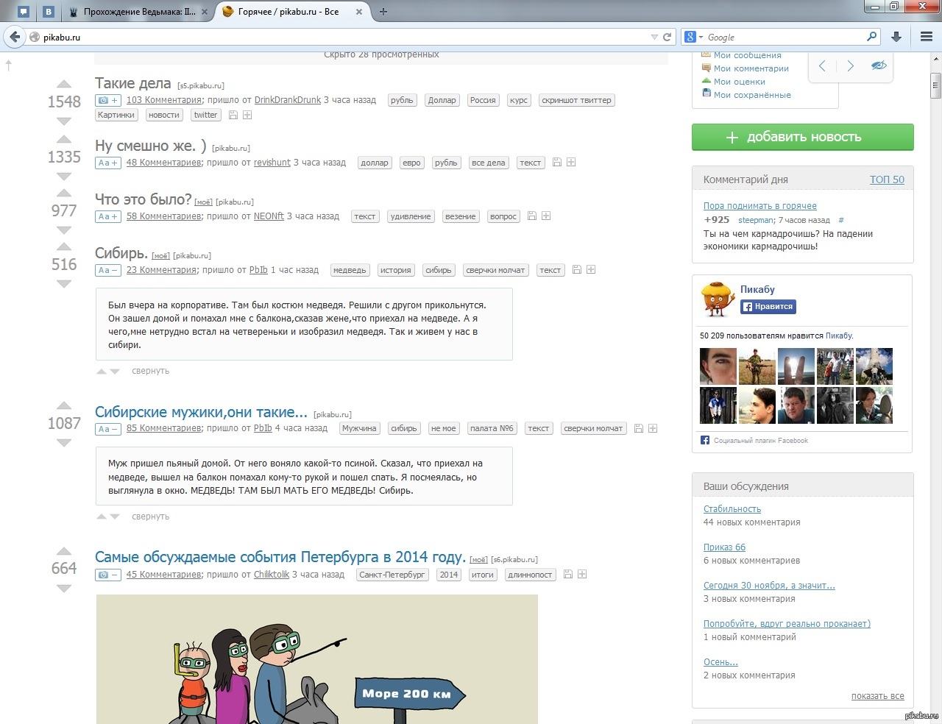This screenshot has height=724, width=942.
Task: Open post title 'Сибирские мужики,они такие...'
Action: (201, 412)
